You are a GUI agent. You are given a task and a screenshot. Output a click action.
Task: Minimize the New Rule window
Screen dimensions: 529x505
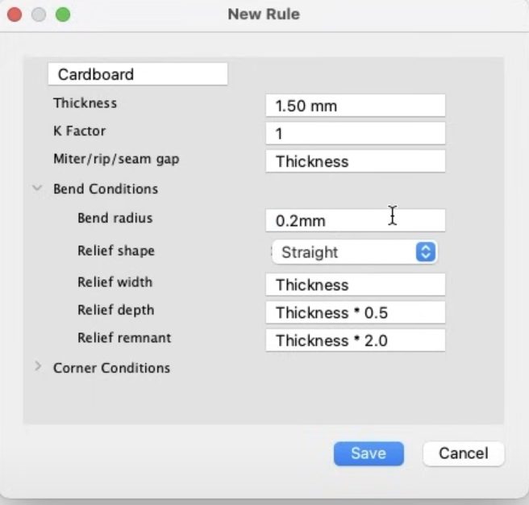tap(38, 15)
